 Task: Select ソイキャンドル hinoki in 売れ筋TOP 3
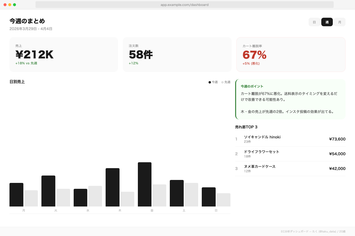click(x=290, y=139)
